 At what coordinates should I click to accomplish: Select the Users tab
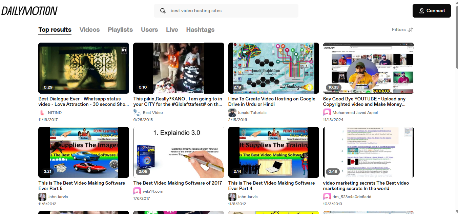[149, 30]
